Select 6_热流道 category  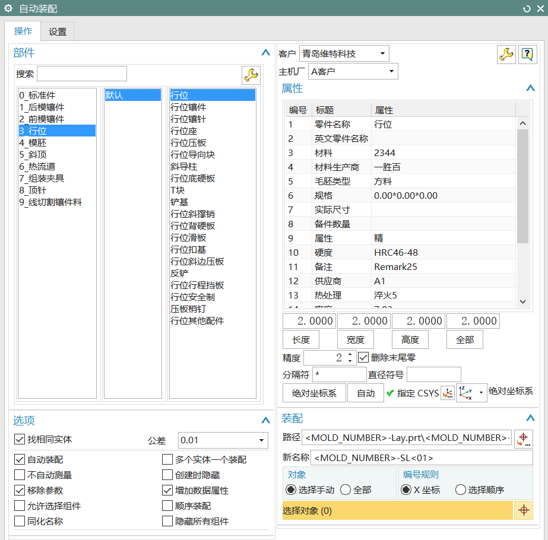57,167
